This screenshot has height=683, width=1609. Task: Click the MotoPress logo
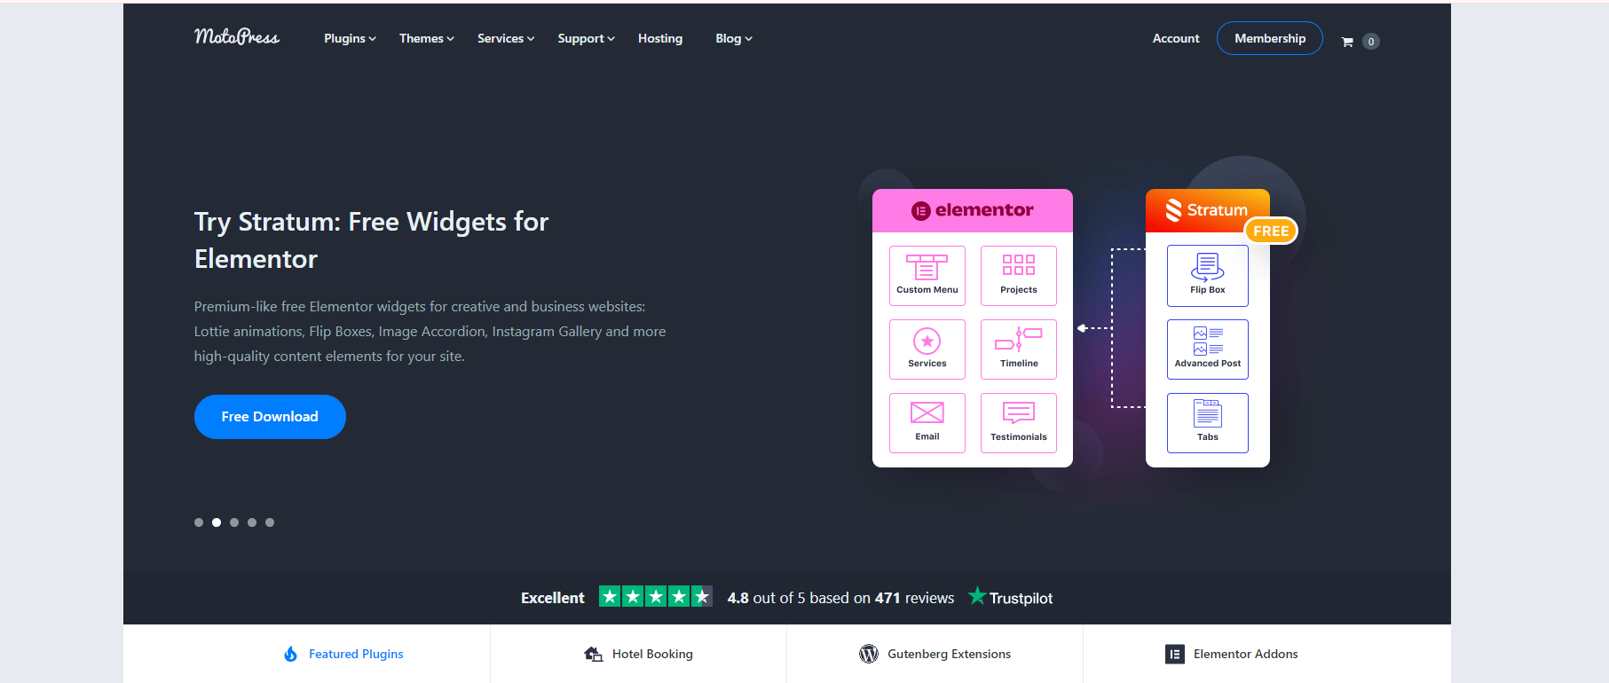[236, 37]
